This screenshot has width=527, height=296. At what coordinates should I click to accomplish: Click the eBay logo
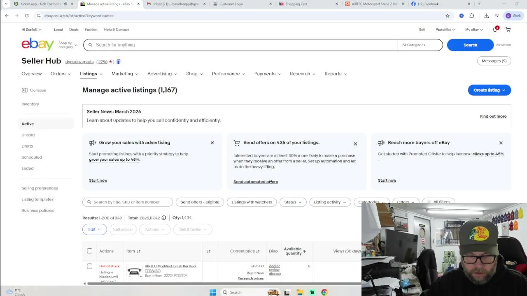click(37, 44)
